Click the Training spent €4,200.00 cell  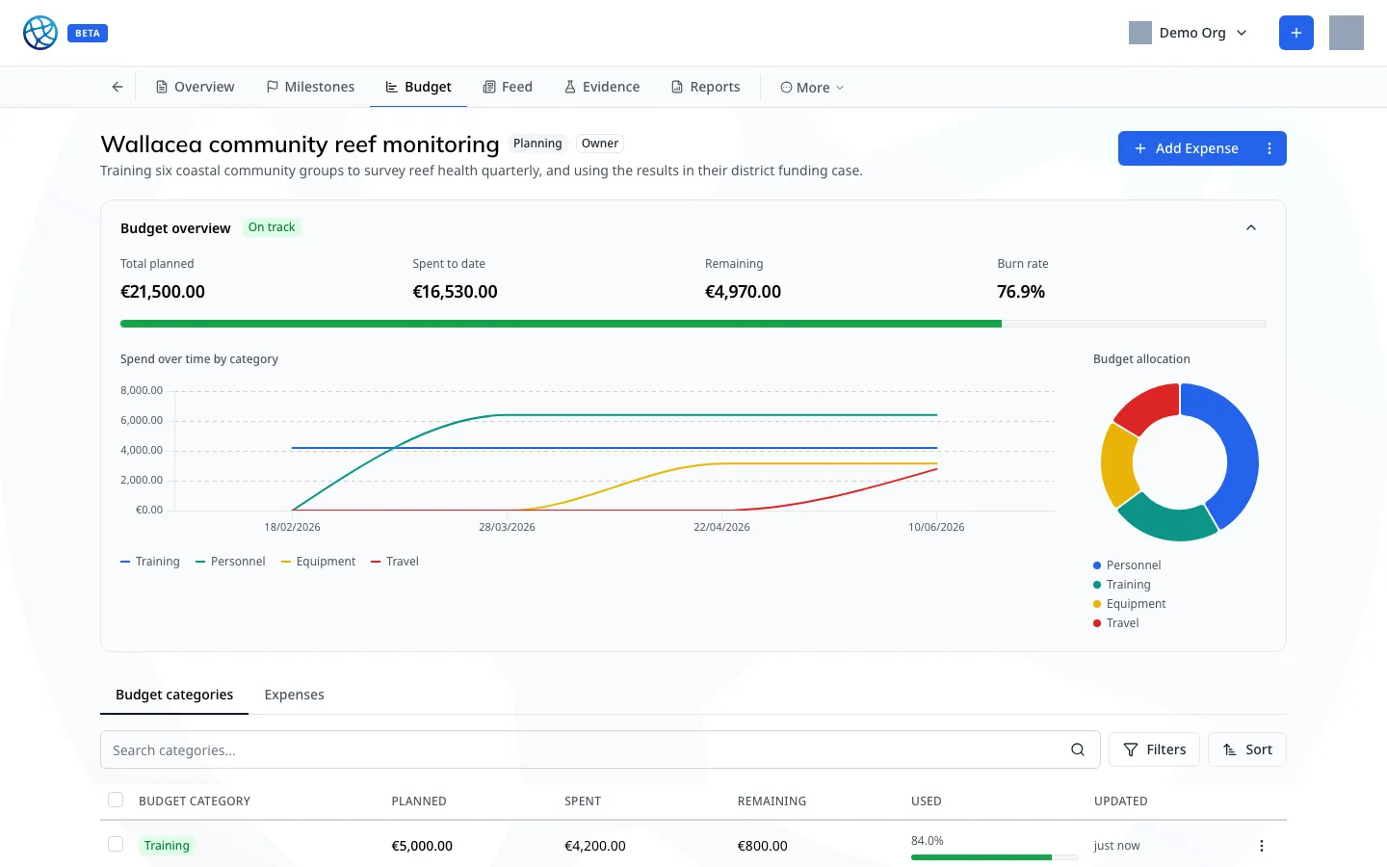click(x=595, y=846)
